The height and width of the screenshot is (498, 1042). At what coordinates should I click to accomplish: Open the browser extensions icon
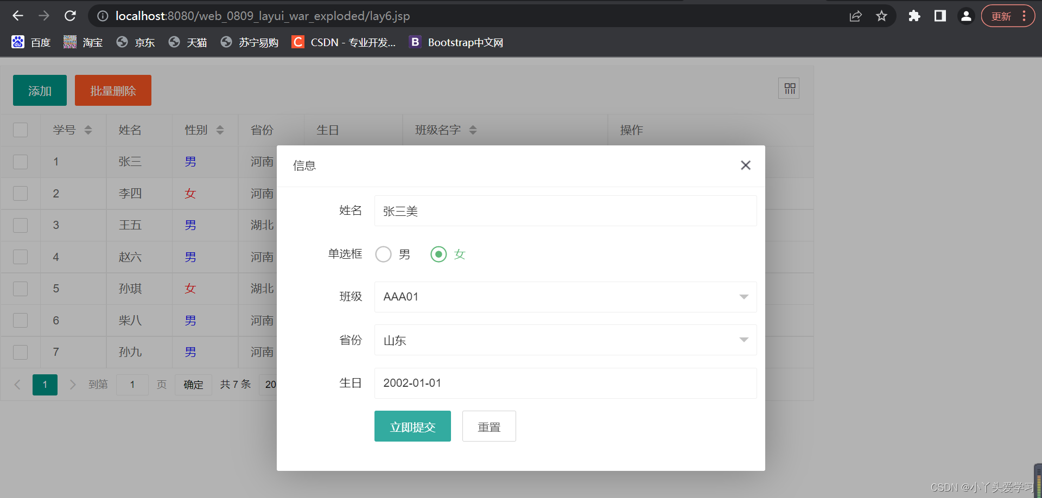click(914, 16)
